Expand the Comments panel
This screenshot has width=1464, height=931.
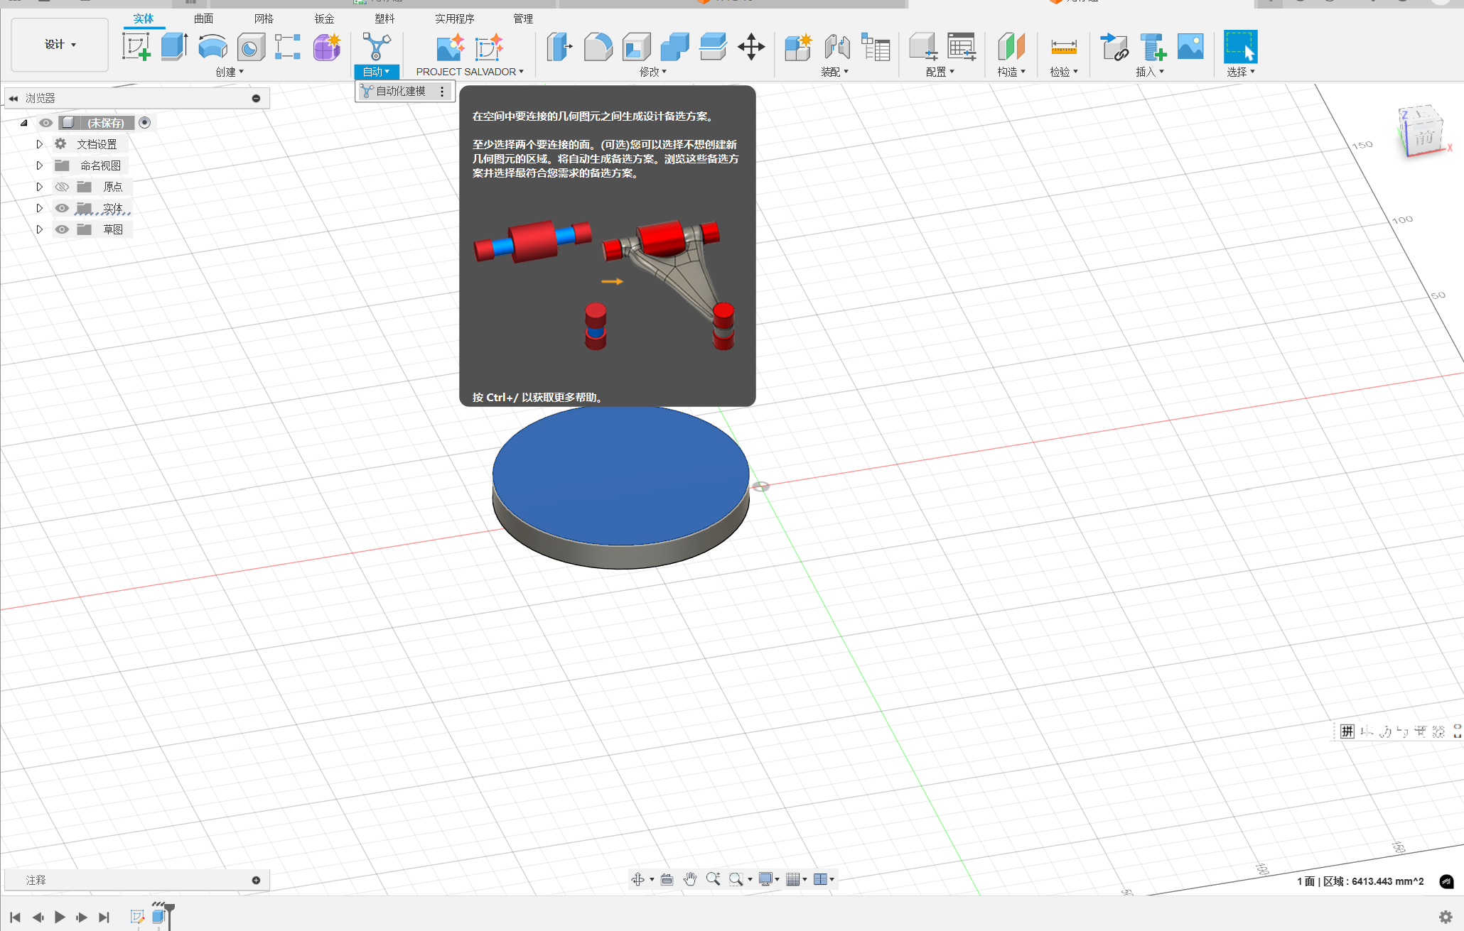(256, 880)
